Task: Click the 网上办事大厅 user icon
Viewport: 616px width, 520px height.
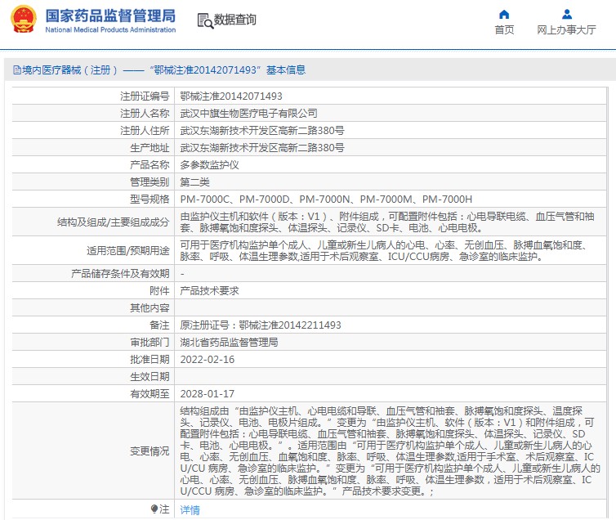Action: 566,15
